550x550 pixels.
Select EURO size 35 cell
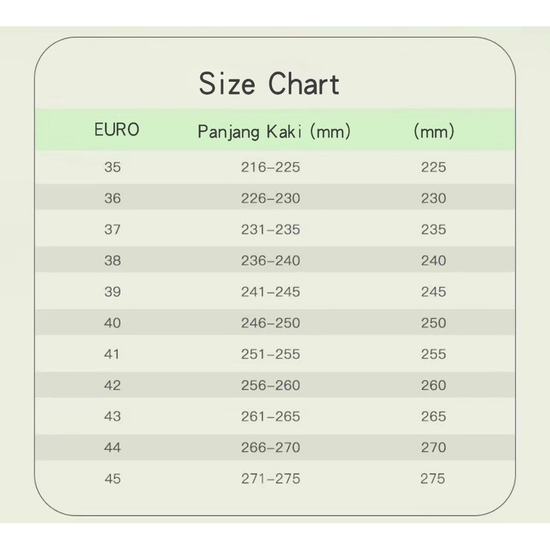113,168
